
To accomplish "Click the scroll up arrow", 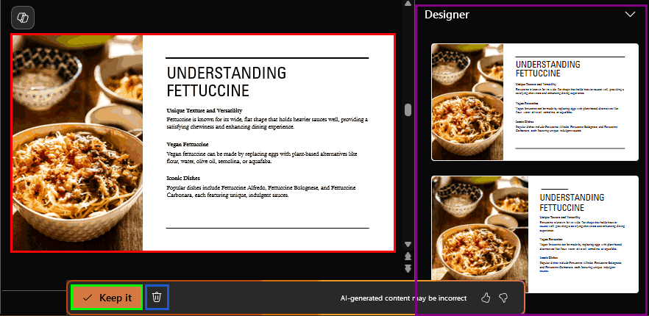I will (408, 4).
